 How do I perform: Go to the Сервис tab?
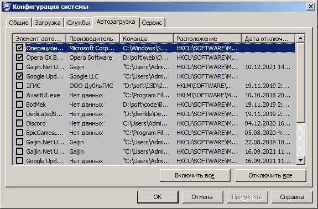[152, 23]
